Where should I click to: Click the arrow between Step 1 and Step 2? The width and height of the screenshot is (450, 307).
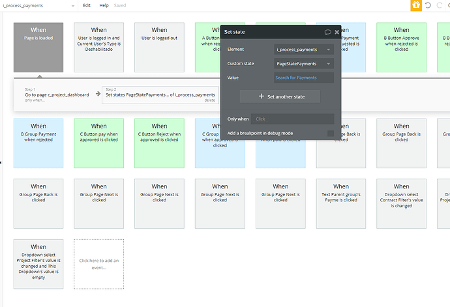point(98,94)
